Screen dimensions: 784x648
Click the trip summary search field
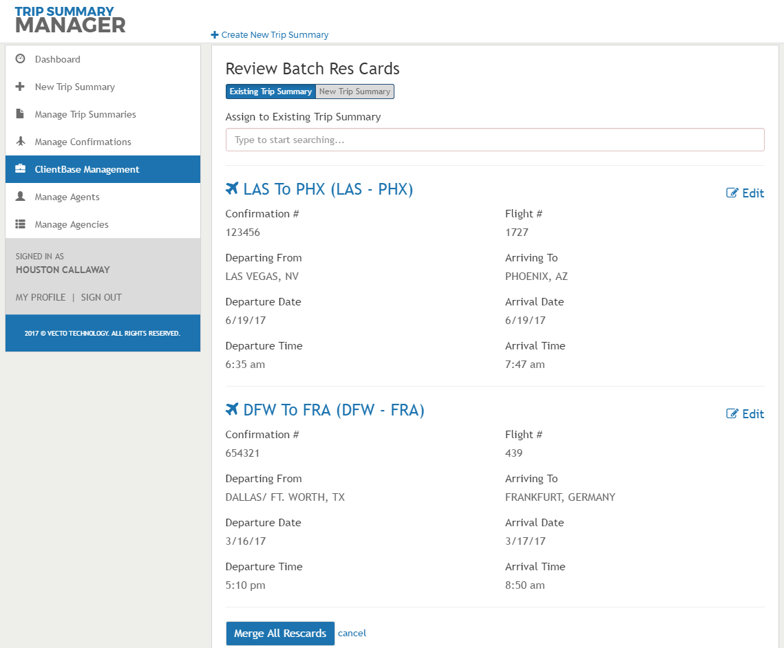pos(494,140)
